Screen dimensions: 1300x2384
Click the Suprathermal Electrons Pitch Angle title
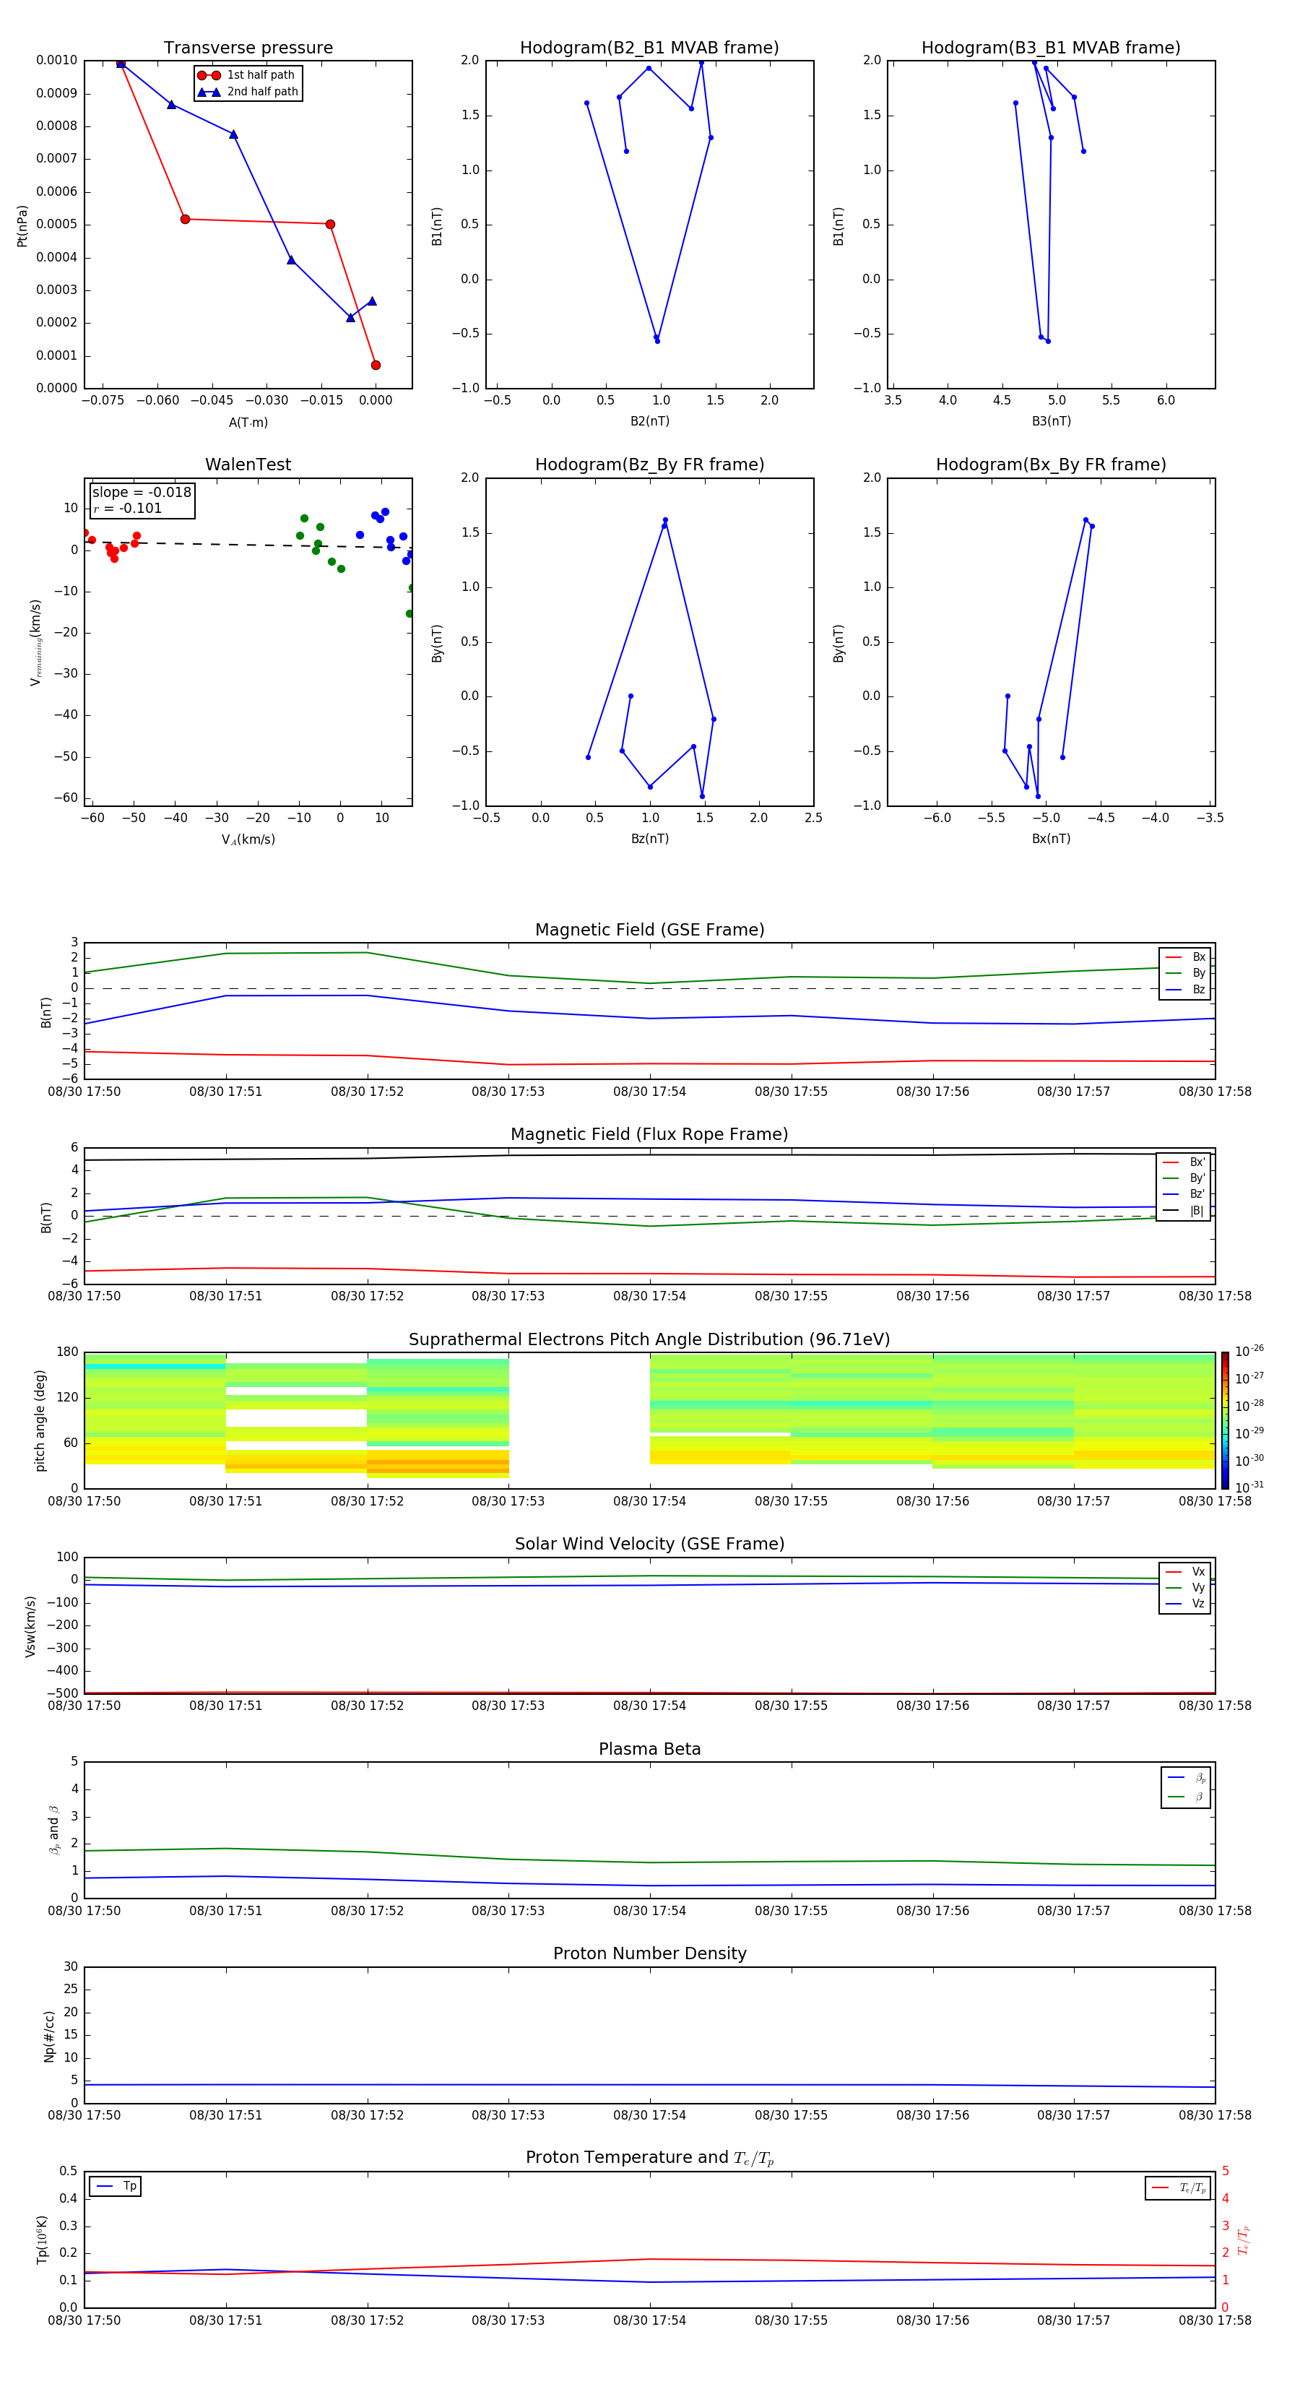pos(649,1340)
